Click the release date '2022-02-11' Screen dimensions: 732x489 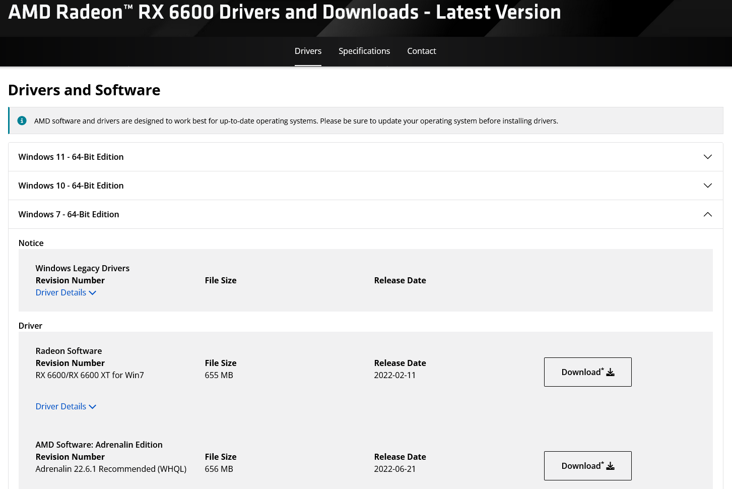tap(394, 375)
